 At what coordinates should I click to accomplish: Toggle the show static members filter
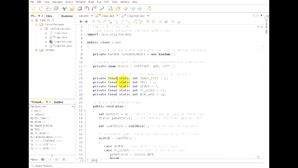pos(57,159)
